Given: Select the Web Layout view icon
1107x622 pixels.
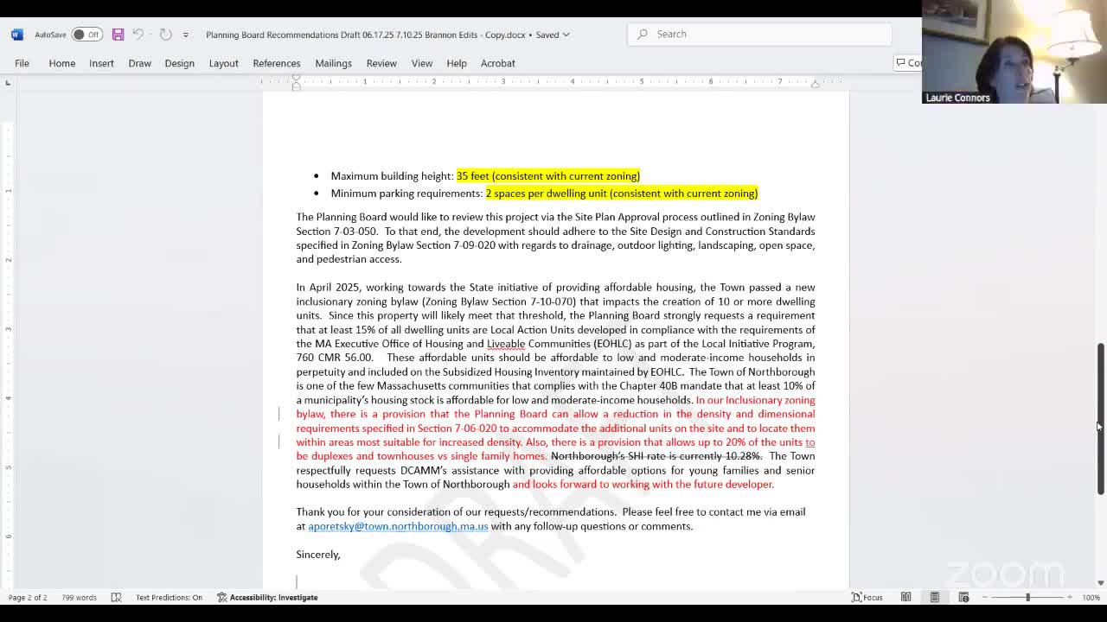Looking at the screenshot, I should [x=963, y=597].
